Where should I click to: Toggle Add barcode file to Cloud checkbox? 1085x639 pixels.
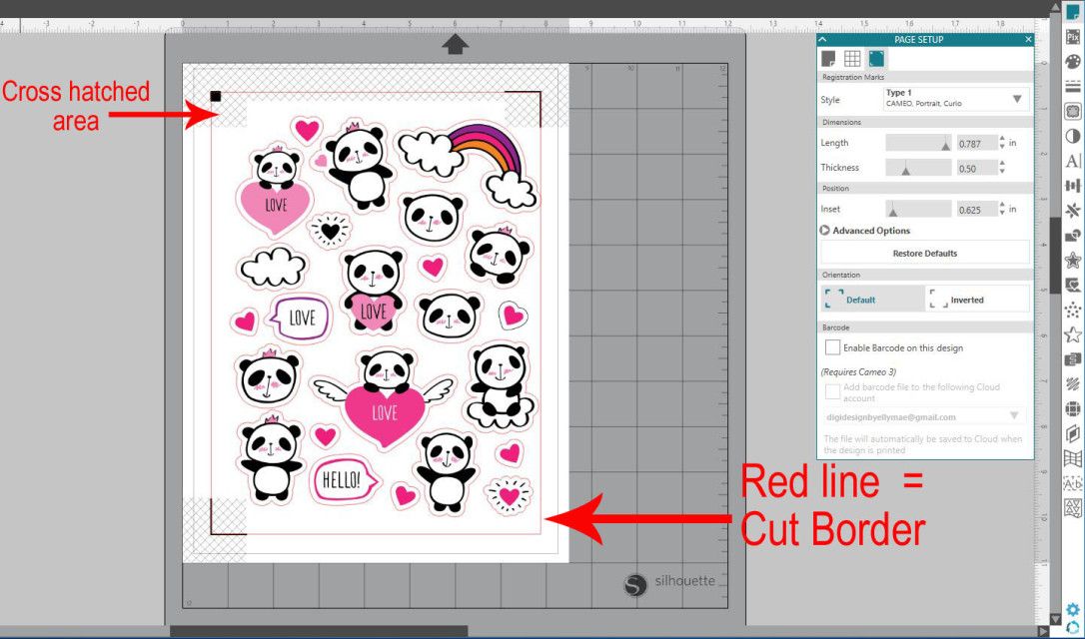833,392
